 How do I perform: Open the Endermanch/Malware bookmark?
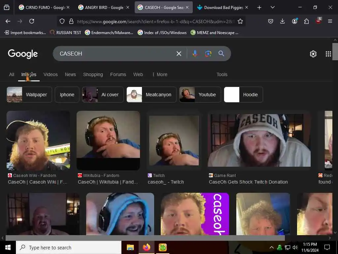[x=109, y=33]
